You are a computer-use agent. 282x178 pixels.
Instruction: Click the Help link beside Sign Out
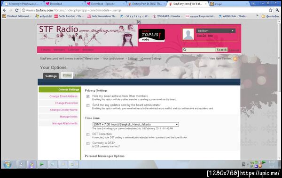210,36
